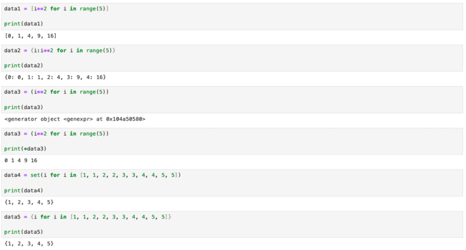
Task: Click the generator object output text
Action: pyautogui.click(x=75, y=119)
